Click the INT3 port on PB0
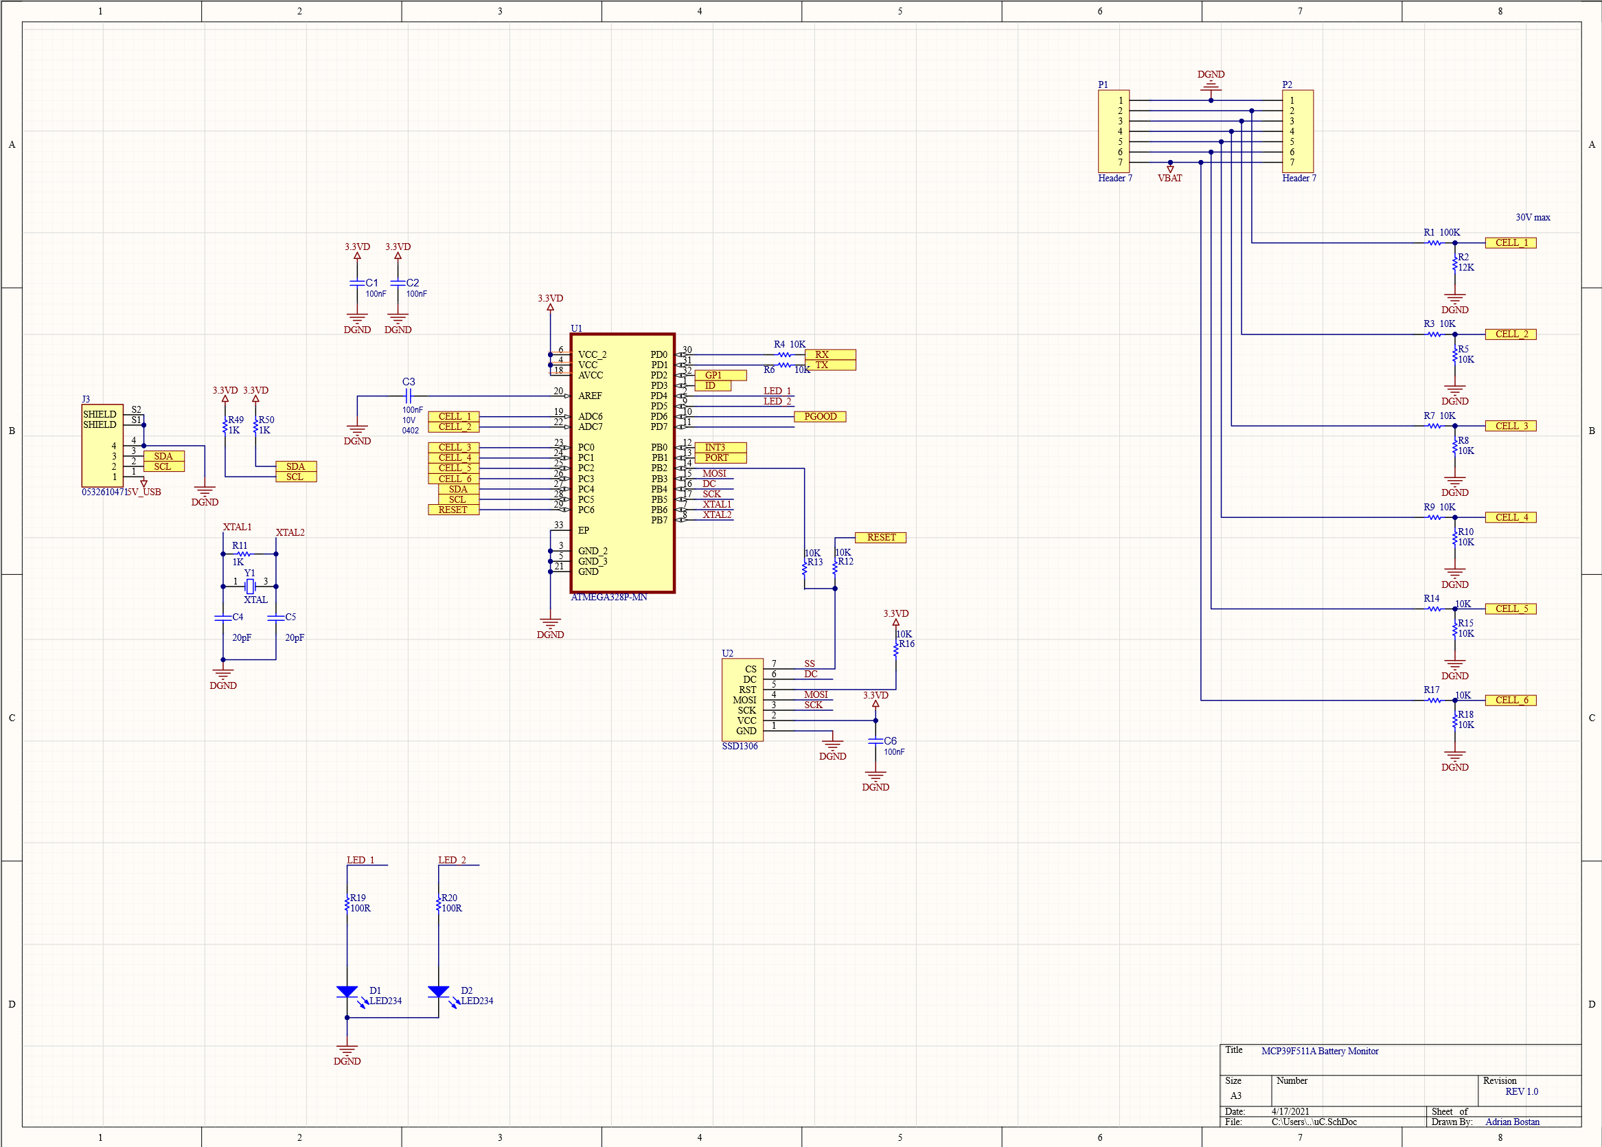 (720, 448)
